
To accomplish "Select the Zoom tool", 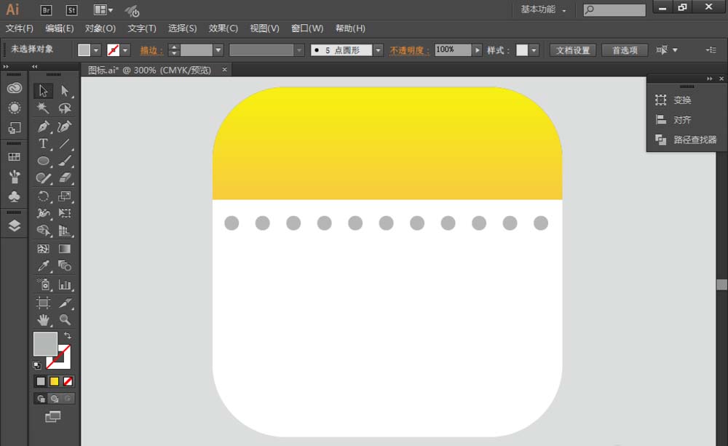I will [65, 319].
